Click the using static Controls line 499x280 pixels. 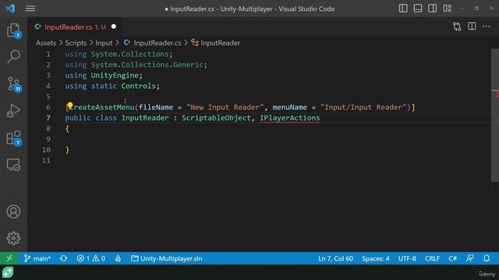point(112,86)
